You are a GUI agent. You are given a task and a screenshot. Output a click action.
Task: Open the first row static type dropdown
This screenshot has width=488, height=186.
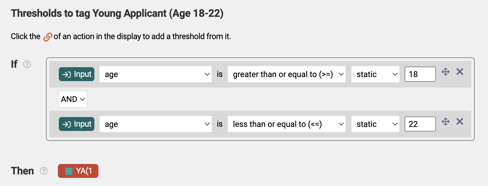[x=375, y=74]
